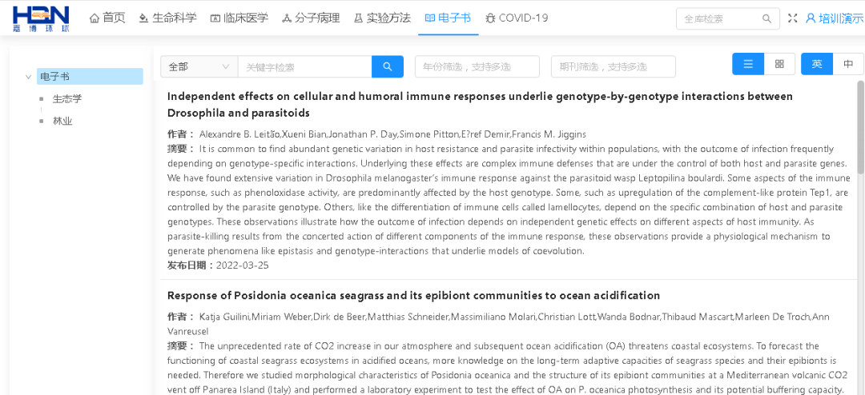865x395 pixels.
Task: Click the blue keyword search button
Action: point(388,66)
